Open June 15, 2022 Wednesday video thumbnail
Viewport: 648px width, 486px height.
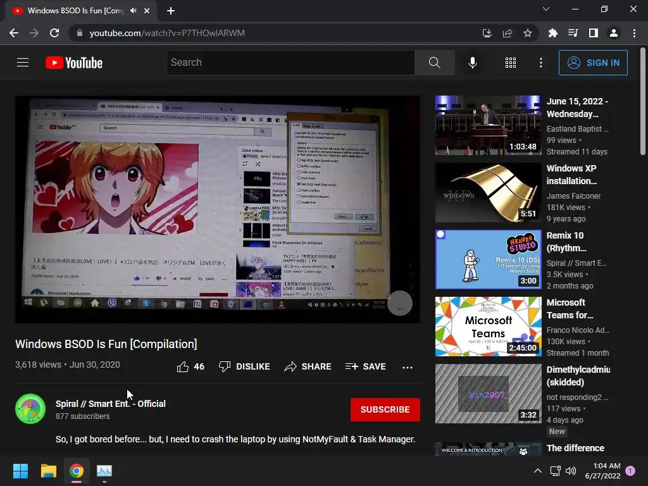(488, 125)
